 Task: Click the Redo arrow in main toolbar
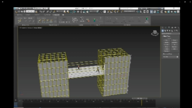click(x=44, y=12)
